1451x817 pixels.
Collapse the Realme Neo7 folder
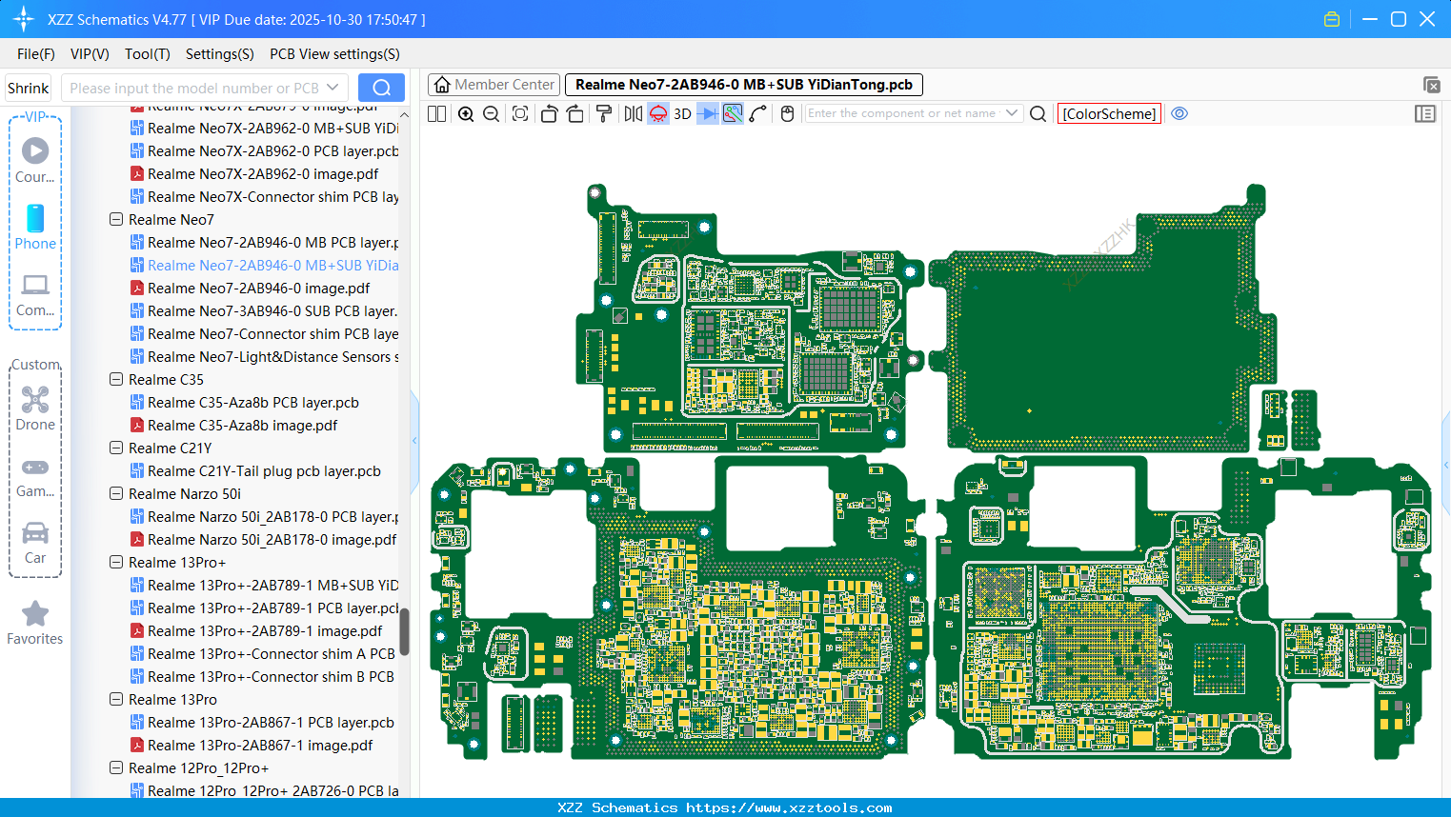[x=116, y=219]
